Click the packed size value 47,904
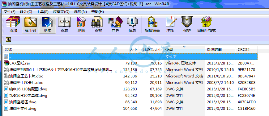Screen dimensions: 269x116 156,109
